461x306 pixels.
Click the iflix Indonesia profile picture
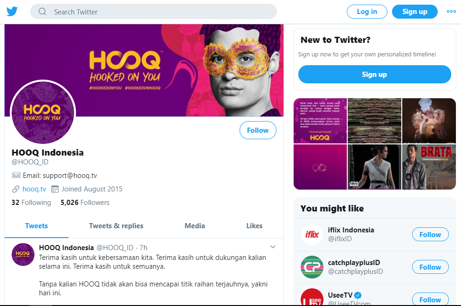312,234
